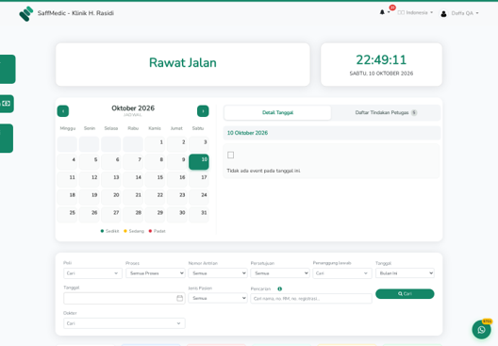Image resolution: width=498 pixels, height=346 pixels.
Task: Click the user avatar icon
Action: pyautogui.click(x=443, y=13)
